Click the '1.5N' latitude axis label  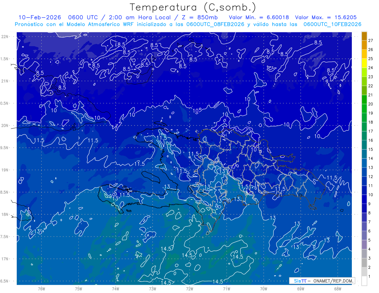coord(5,59)
